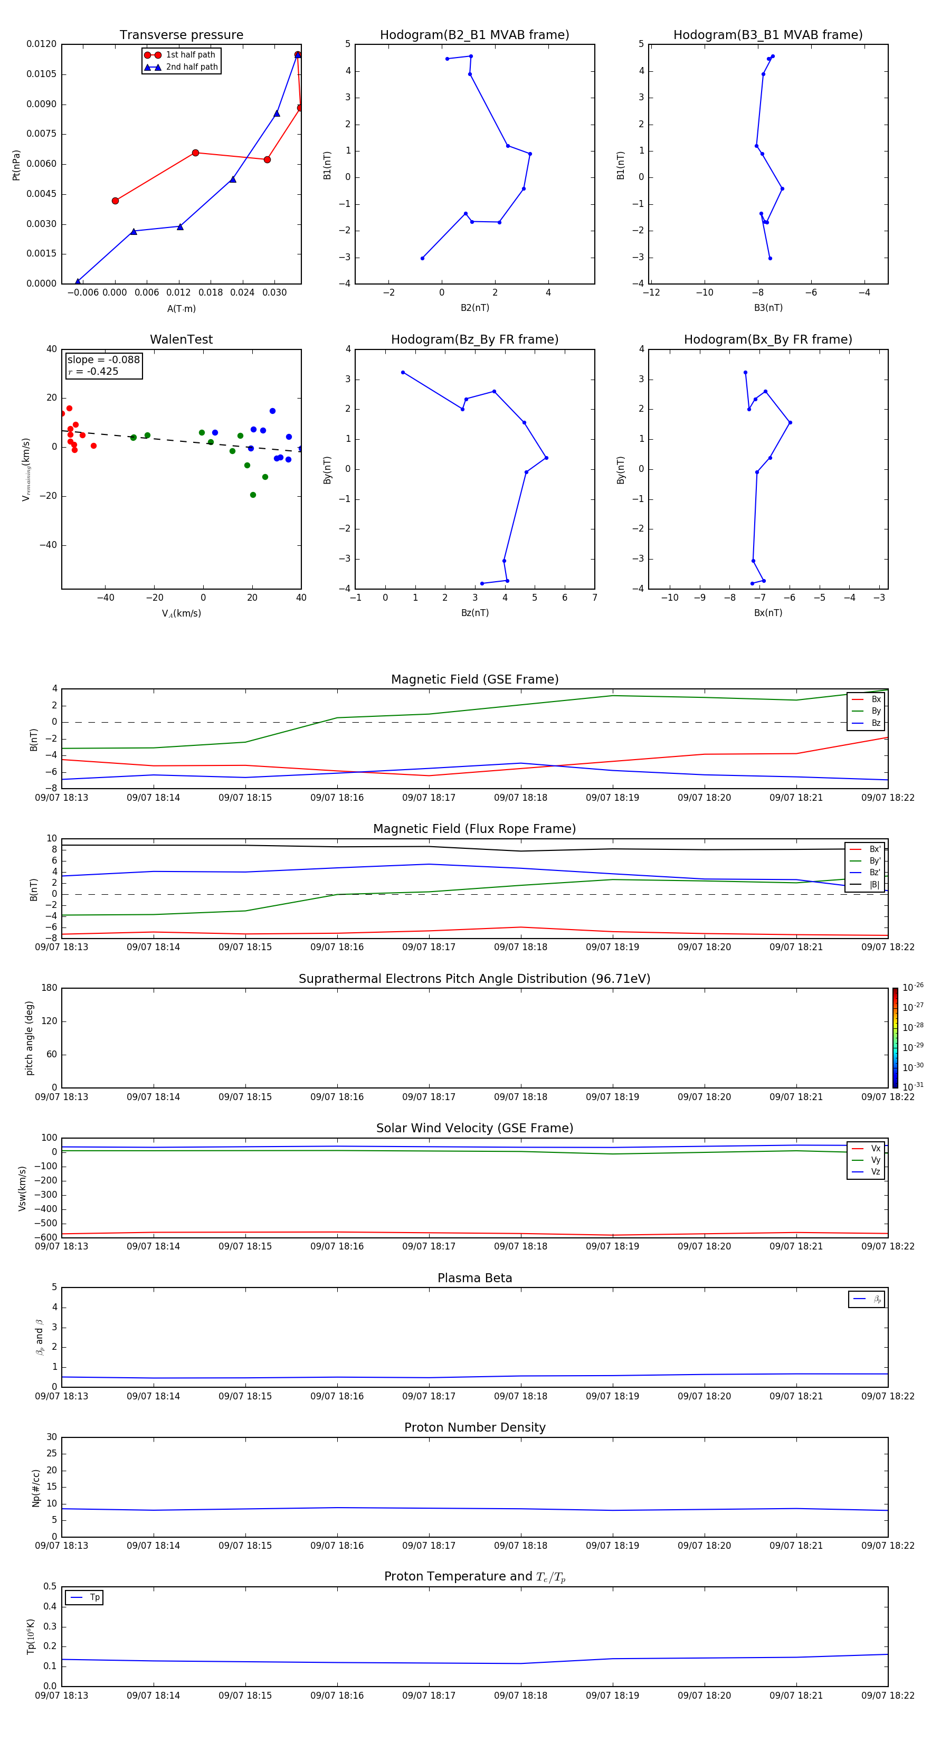Click the 'Pt(nPa)' y-axis label
This screenshot has height=1742, width=950.
click(16, 165)
